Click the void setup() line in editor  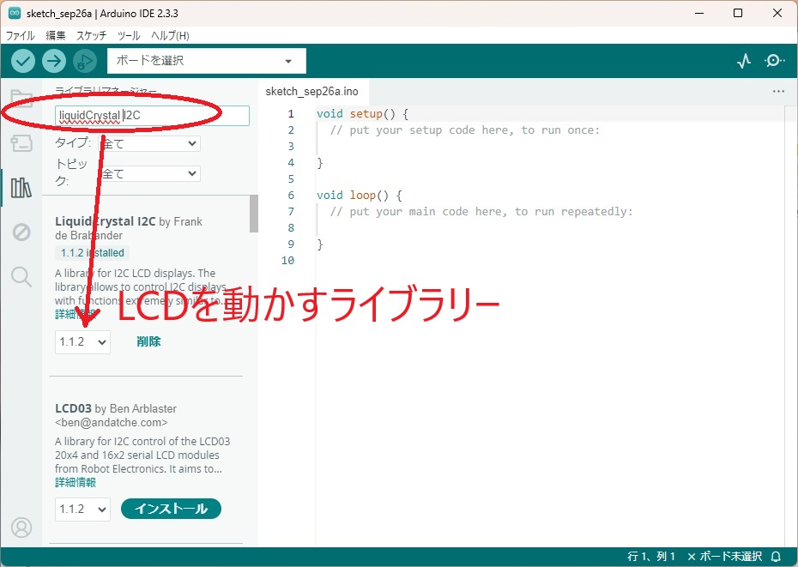362,114
